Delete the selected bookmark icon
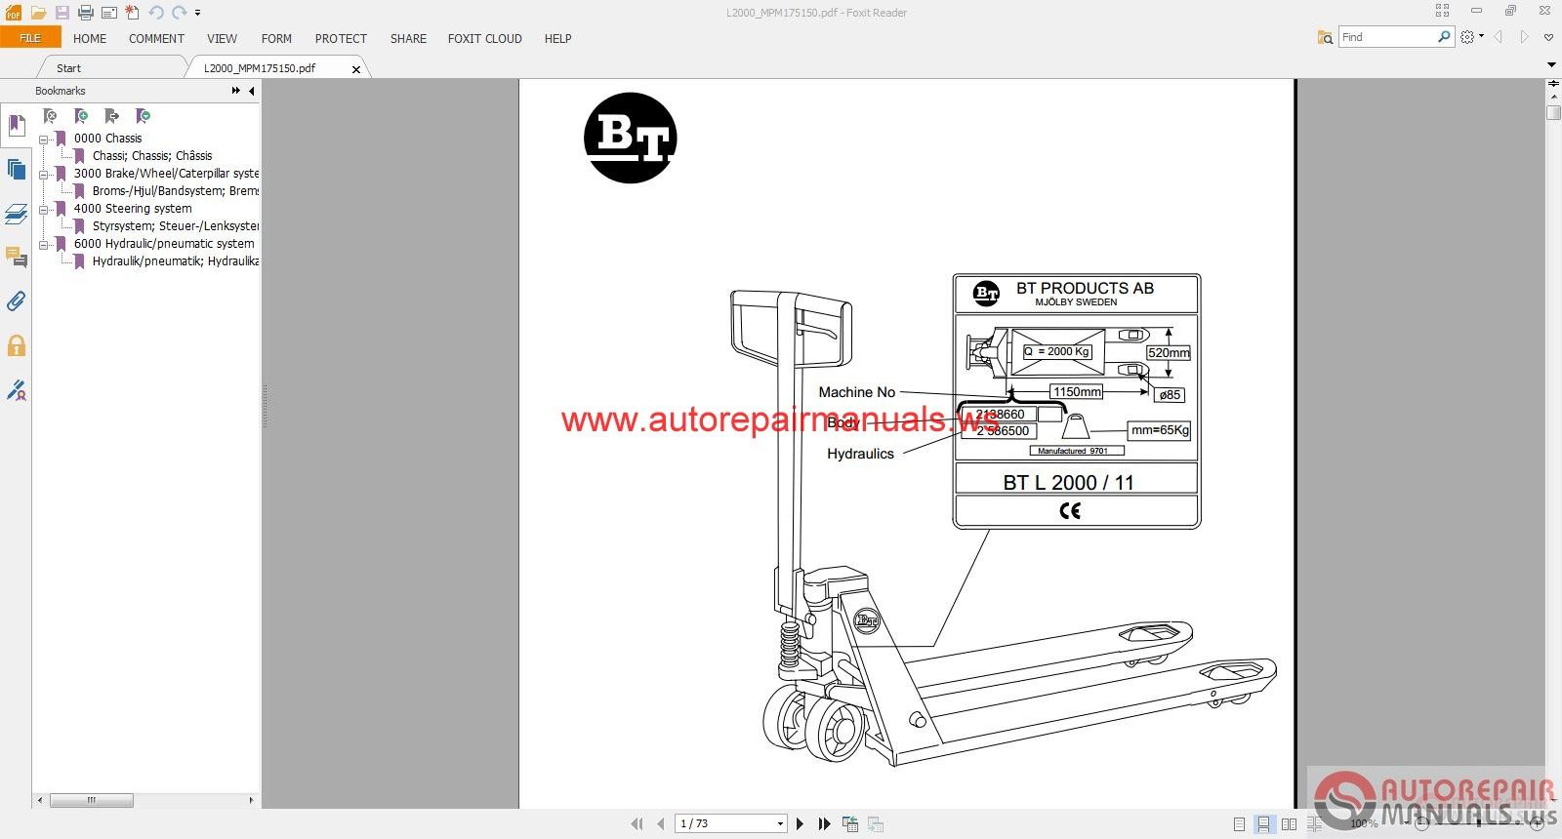1562x839 pixels. pos(50,116)
